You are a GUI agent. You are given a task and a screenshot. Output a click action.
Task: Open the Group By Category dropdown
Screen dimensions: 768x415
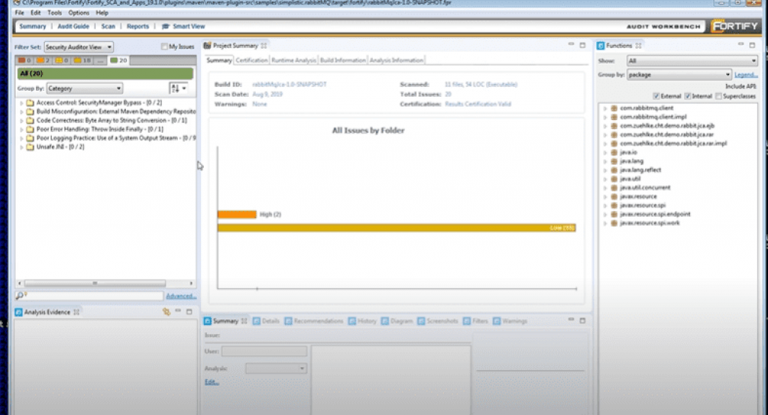point(84,89)
